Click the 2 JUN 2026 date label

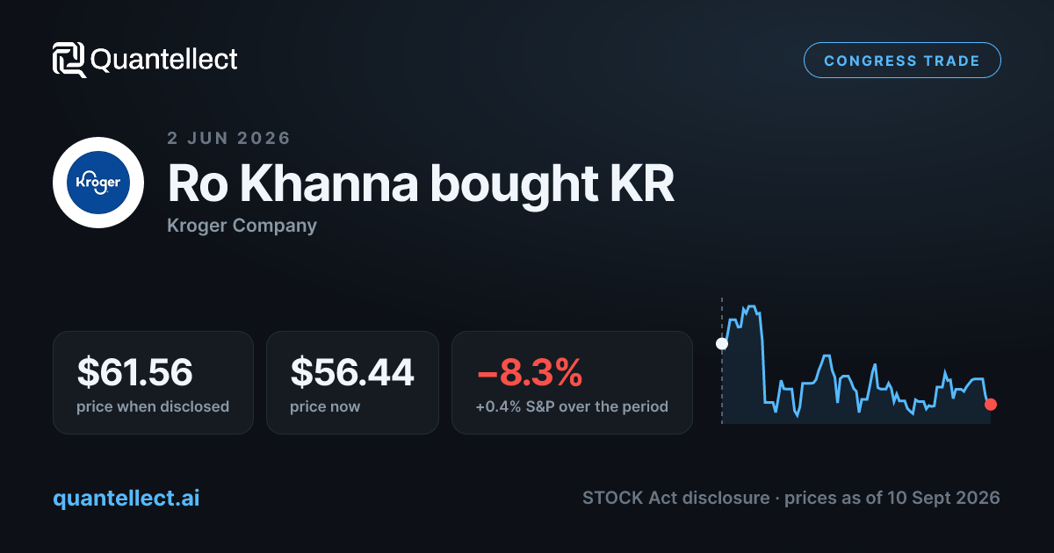[228, 138]
